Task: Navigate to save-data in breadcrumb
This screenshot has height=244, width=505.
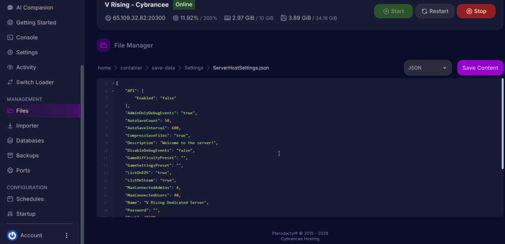Action: click(x=163, y=68)
